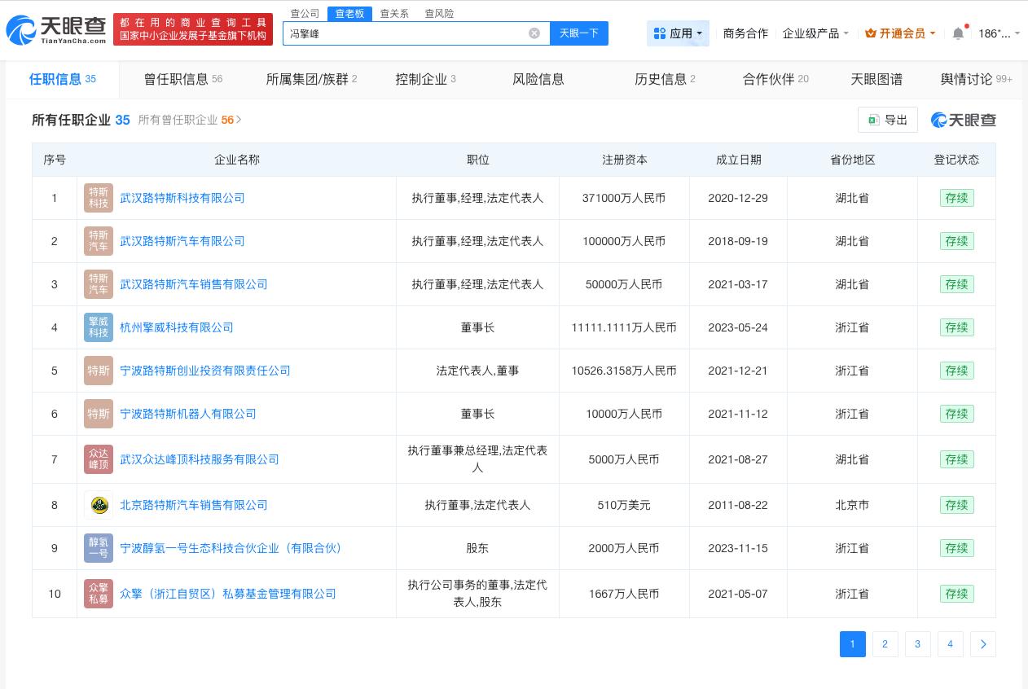
Task: Click the 注册资本 column header
Action: (625, 160)
